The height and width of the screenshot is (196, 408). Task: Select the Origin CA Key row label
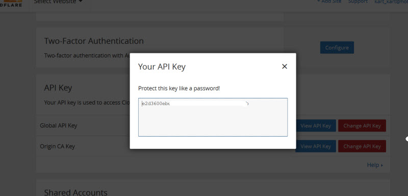coord(57,147)
